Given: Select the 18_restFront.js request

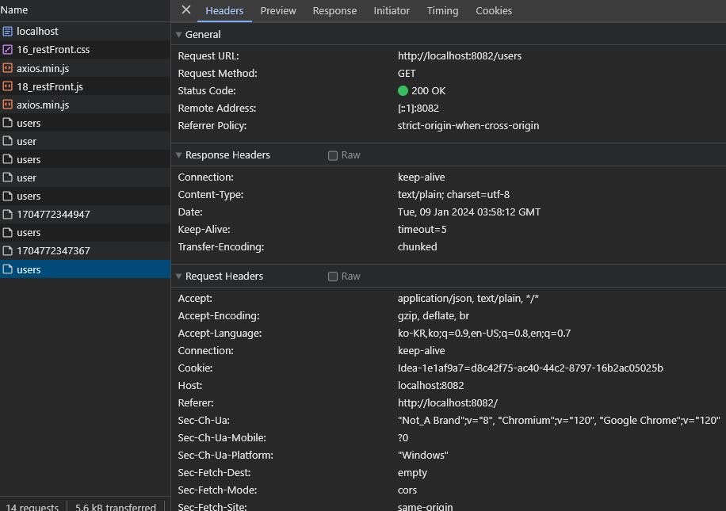Looking at the screenshot, I should 85,86.
